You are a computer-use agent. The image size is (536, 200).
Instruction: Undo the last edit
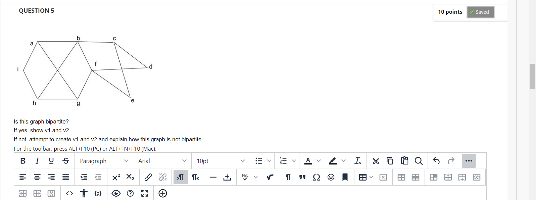[436, 161]
